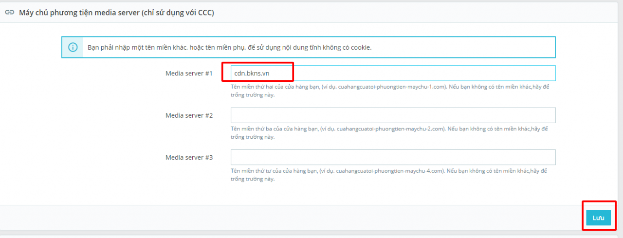623x238 pixels.
Task: Click the Media server #2 label
Action: [189, 115]
